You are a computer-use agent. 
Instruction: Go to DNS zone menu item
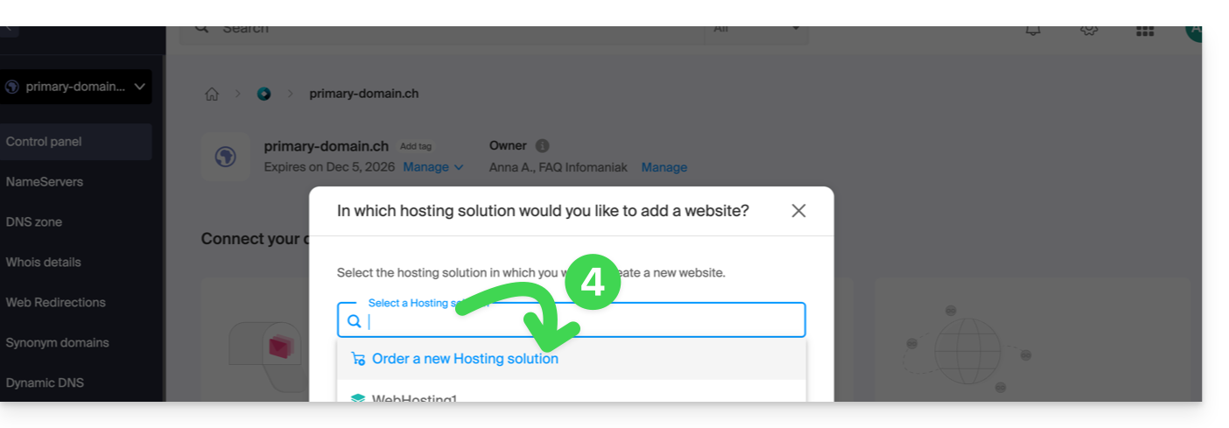34,222
